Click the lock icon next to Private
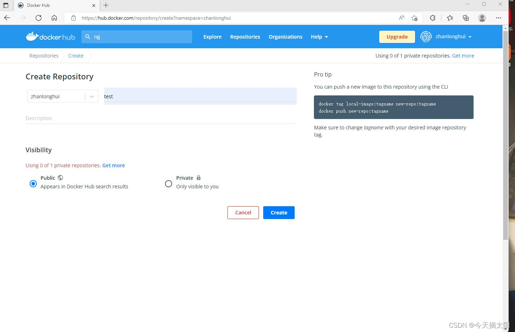The image size is (515, 332). coord(199,178)
